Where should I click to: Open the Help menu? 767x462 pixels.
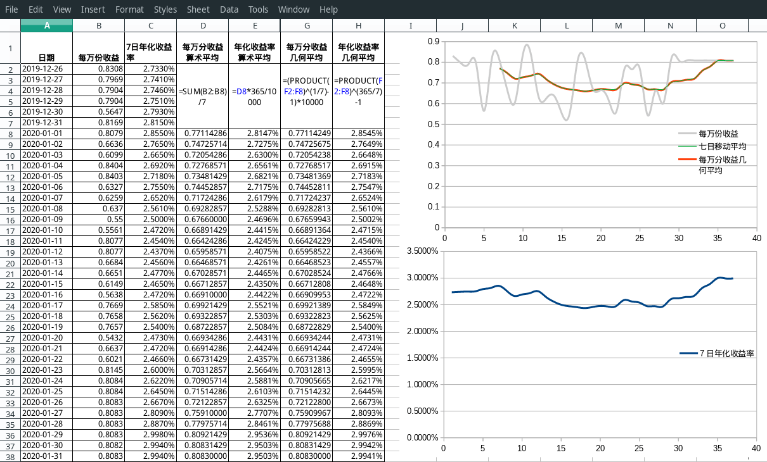tap(328, 9)
